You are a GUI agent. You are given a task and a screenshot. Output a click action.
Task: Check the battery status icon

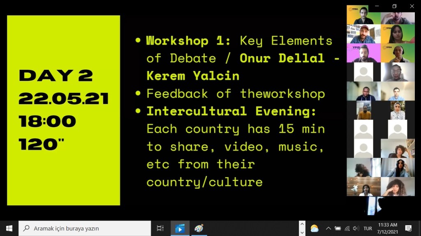338,228
